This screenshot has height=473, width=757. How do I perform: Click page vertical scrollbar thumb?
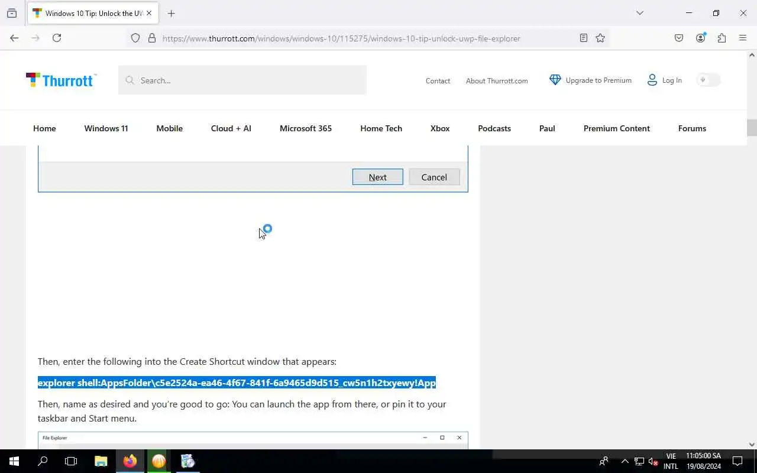pyautogui.click(x=752, y=128)
